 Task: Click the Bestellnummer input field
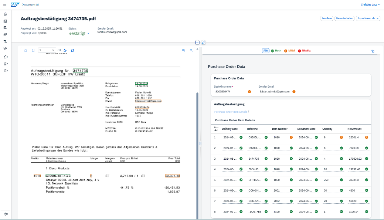click(230, 91)
